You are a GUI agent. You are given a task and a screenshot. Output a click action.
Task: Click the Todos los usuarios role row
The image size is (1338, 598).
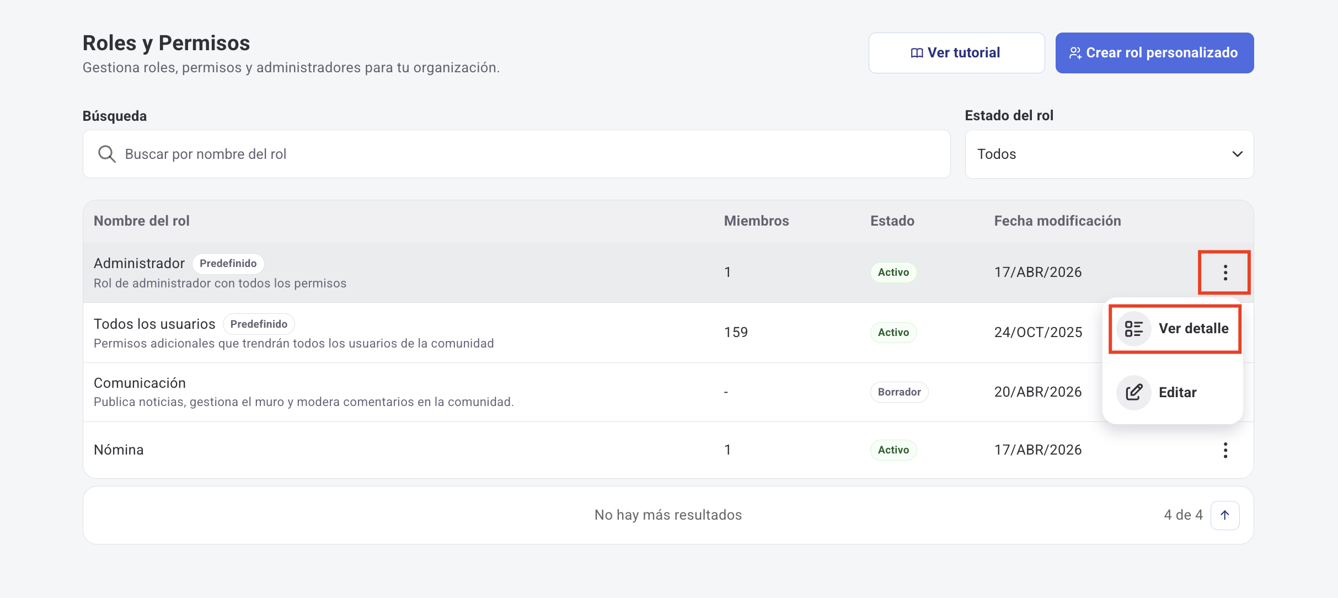[x=154, y=324]
